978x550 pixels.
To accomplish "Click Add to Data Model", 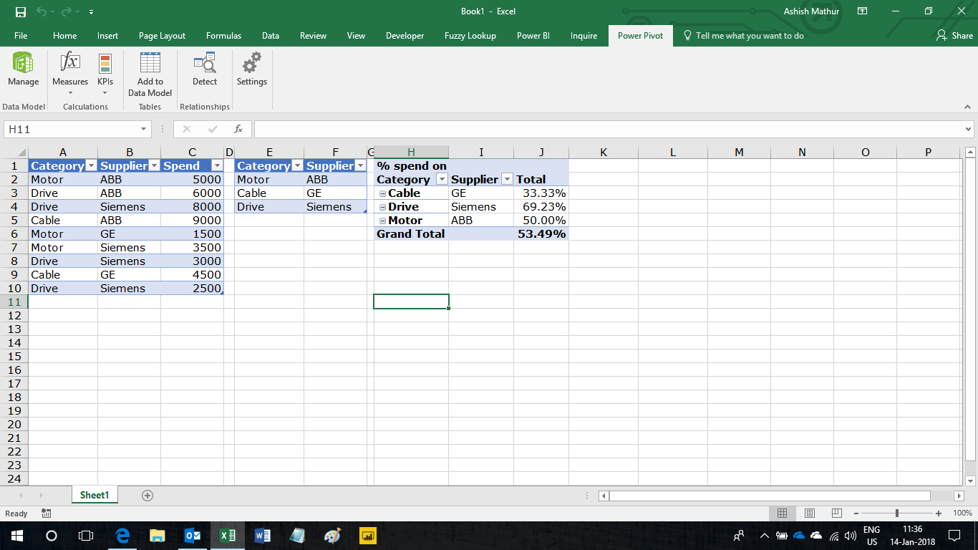I will [150, 74].
